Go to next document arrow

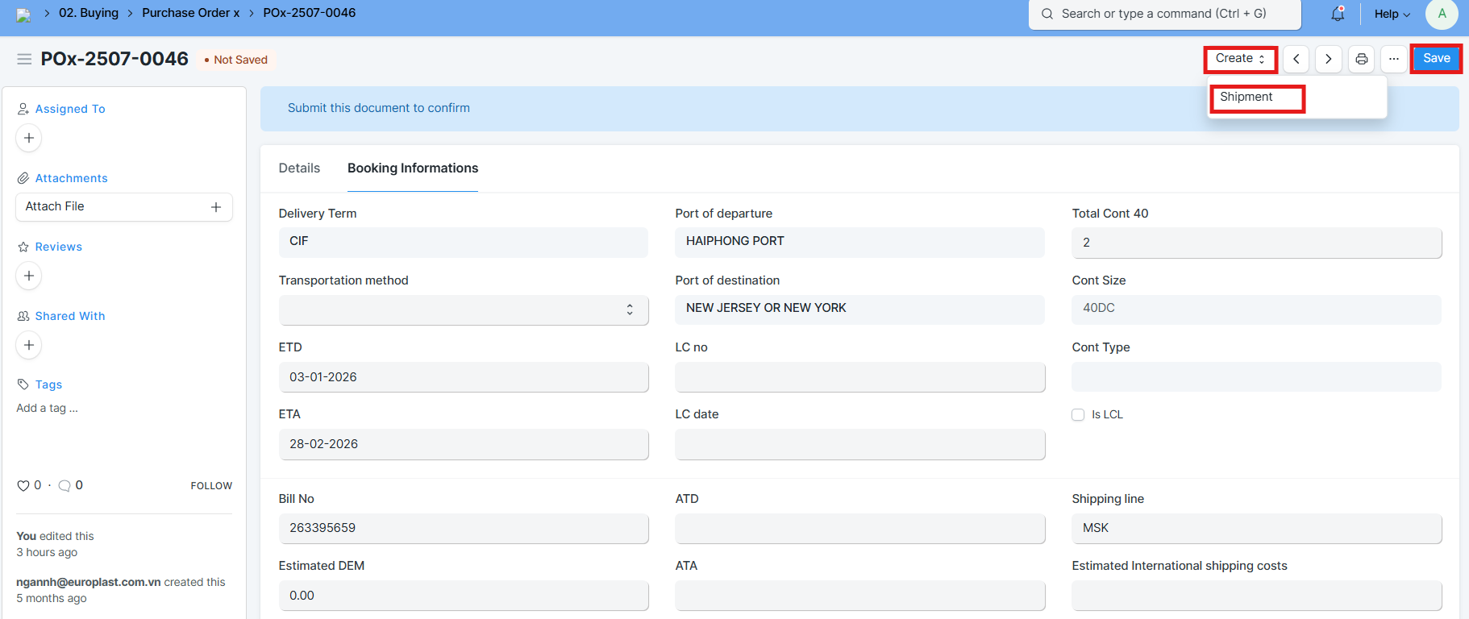[x=1328, y=59]
